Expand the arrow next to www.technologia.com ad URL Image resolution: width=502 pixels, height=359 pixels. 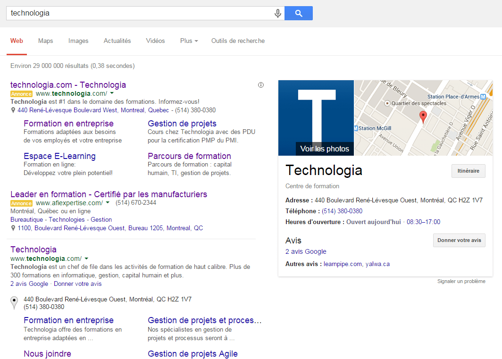point(112,93)
